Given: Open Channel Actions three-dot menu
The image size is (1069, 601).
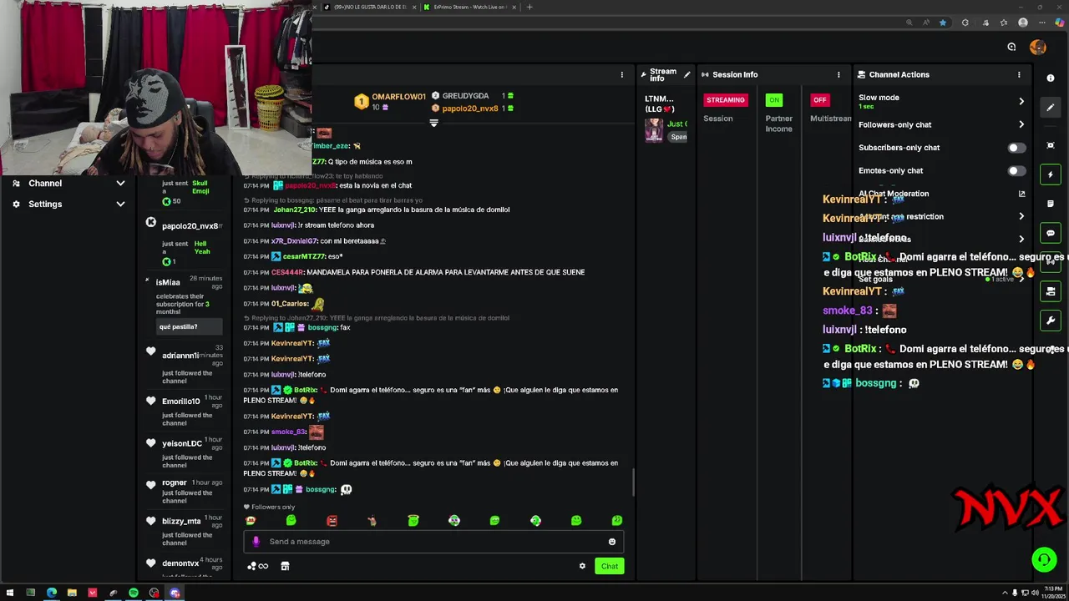Looking at the screenshot, I should tap(1019, 74).
